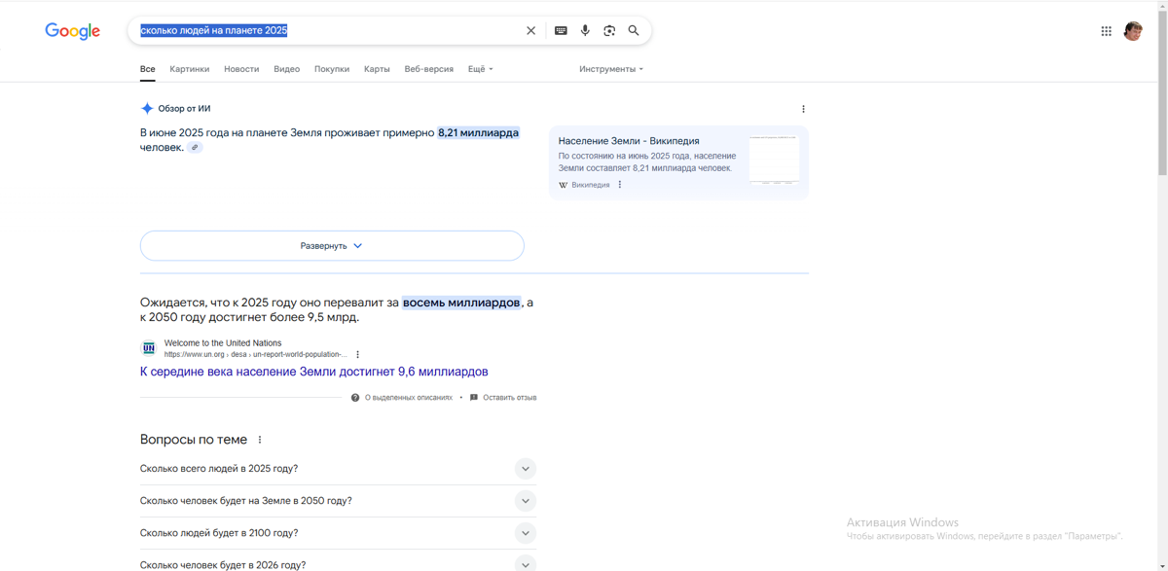Image resolution: width=1168 pixels, height=571 pixels.
Task: Click 'Welcome to the United Nations' site name
Action: coord(223,343)
